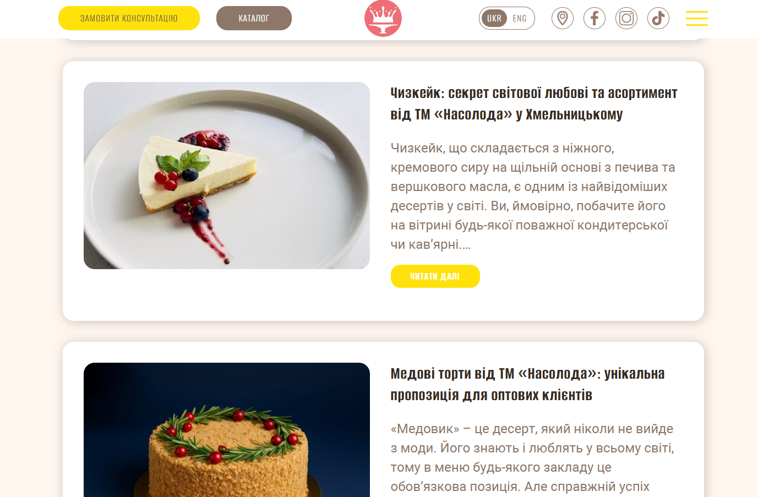This screenshot has height=497, width=758.
Task: Click the cheesecake article excerpt text
Action: click(532, 196)
